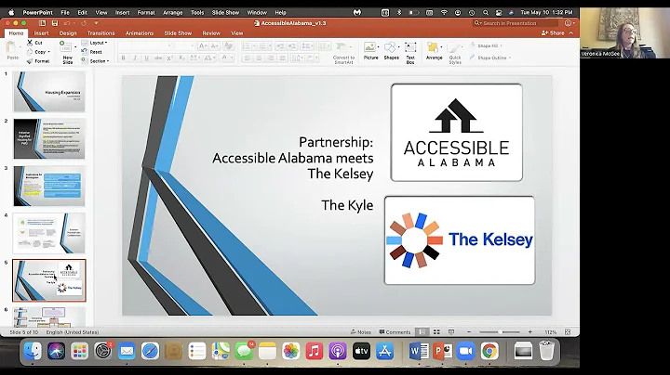Viewport: 670px width, 375px height.
Task: Switch to slide sorter view
Action: [x=436, y=332]
